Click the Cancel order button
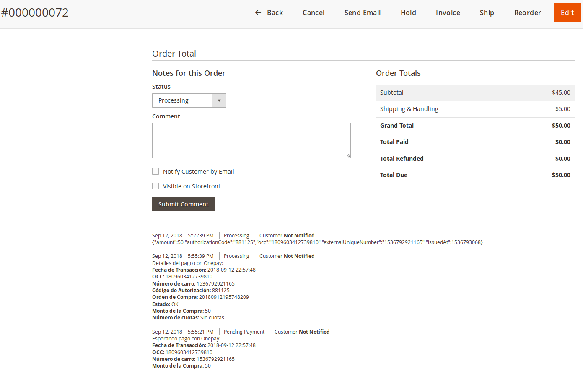This screenshot has width=583, height=373. (x=313, y=13)
